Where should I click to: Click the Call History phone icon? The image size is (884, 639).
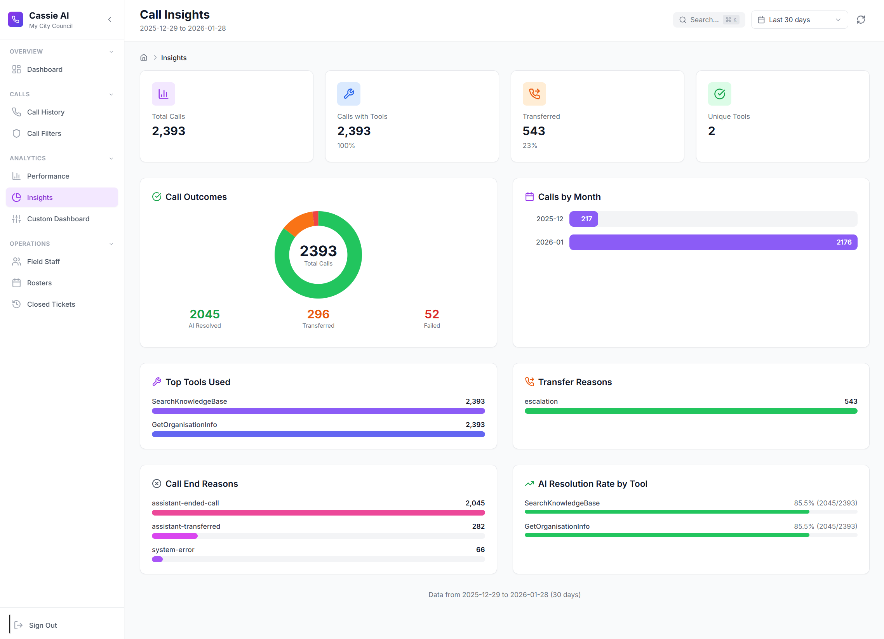[x=16, y=112]
